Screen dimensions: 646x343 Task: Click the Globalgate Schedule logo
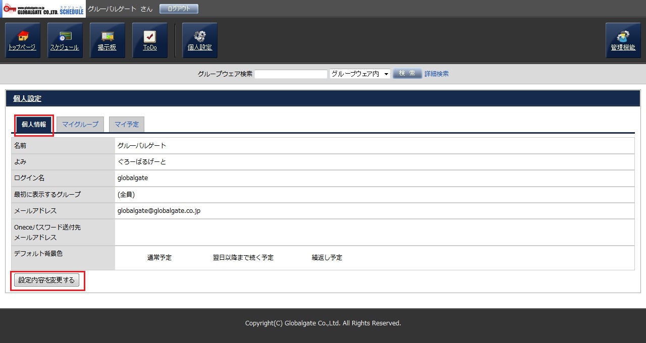(43, 9)
